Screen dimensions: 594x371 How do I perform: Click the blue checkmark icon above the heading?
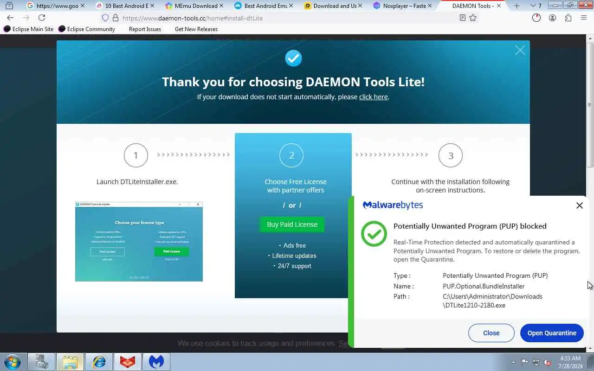tap(293, 58)
